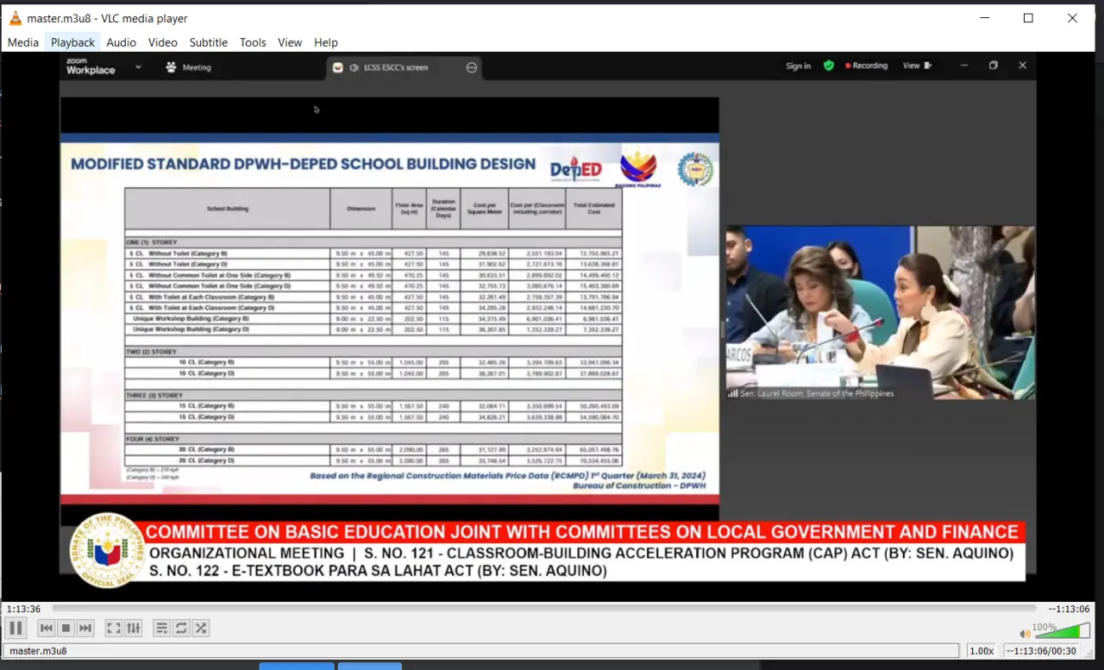Screen dimensions: 1104x670
Task: Select the Meeting tab in Zoom
Action: click(188, 67)
